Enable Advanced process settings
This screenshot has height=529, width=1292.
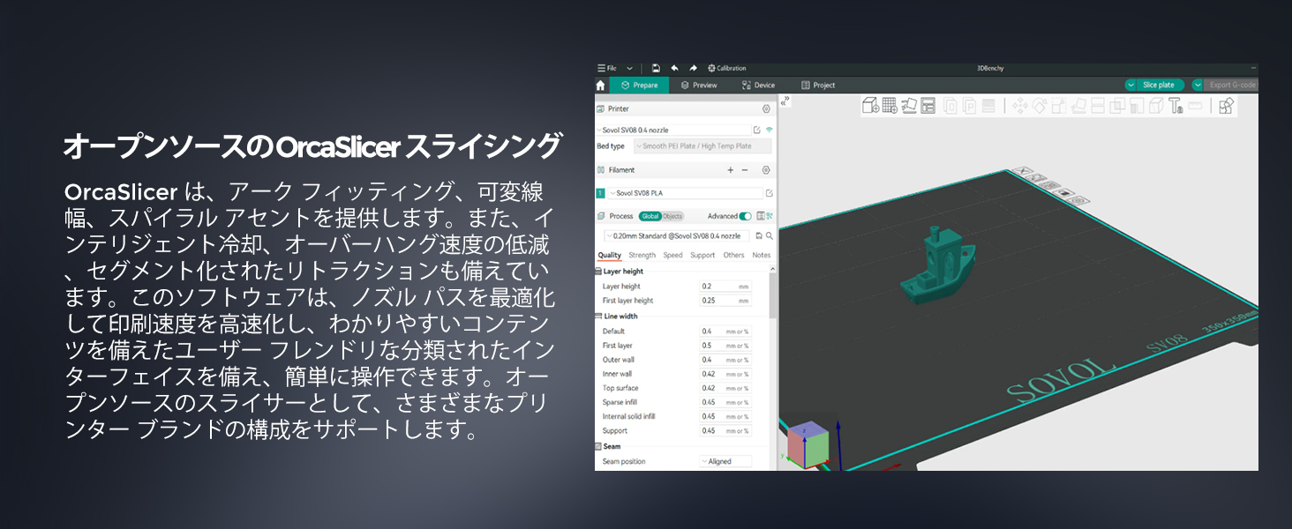(x=744, y=215)
